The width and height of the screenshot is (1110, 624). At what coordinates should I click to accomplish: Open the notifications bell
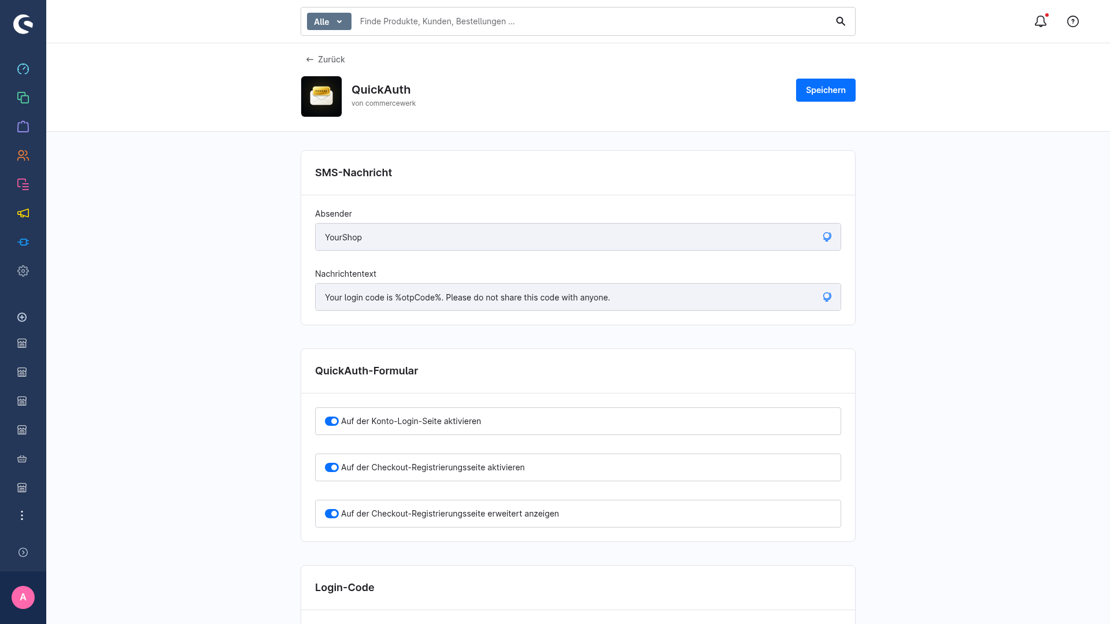pos(1041,21)
